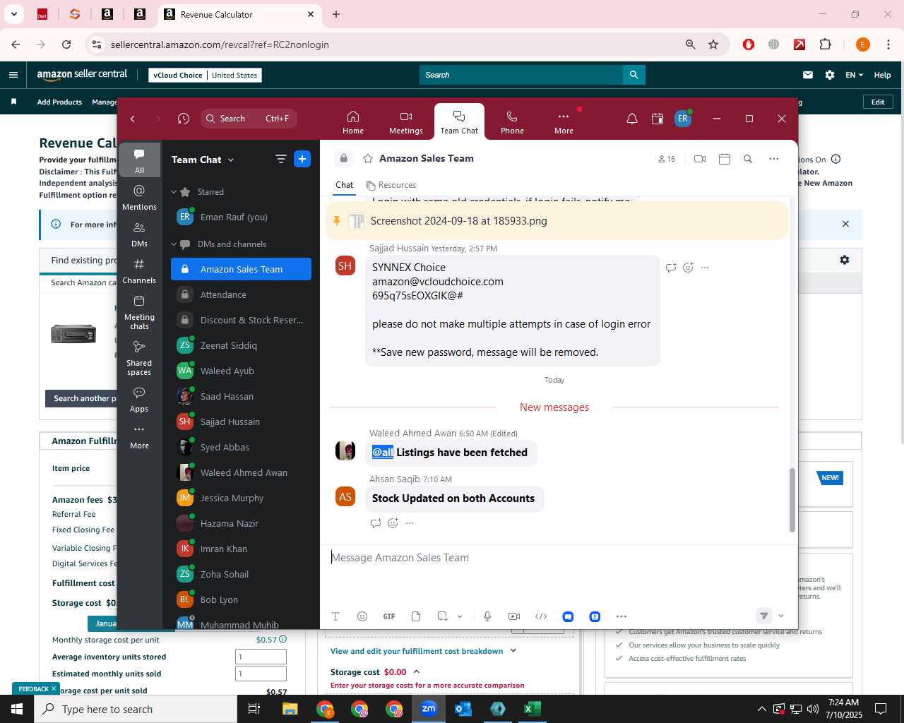Open DMs in Zoom sidebar
This screenshot has width=904, height=723.
[139, 234]
